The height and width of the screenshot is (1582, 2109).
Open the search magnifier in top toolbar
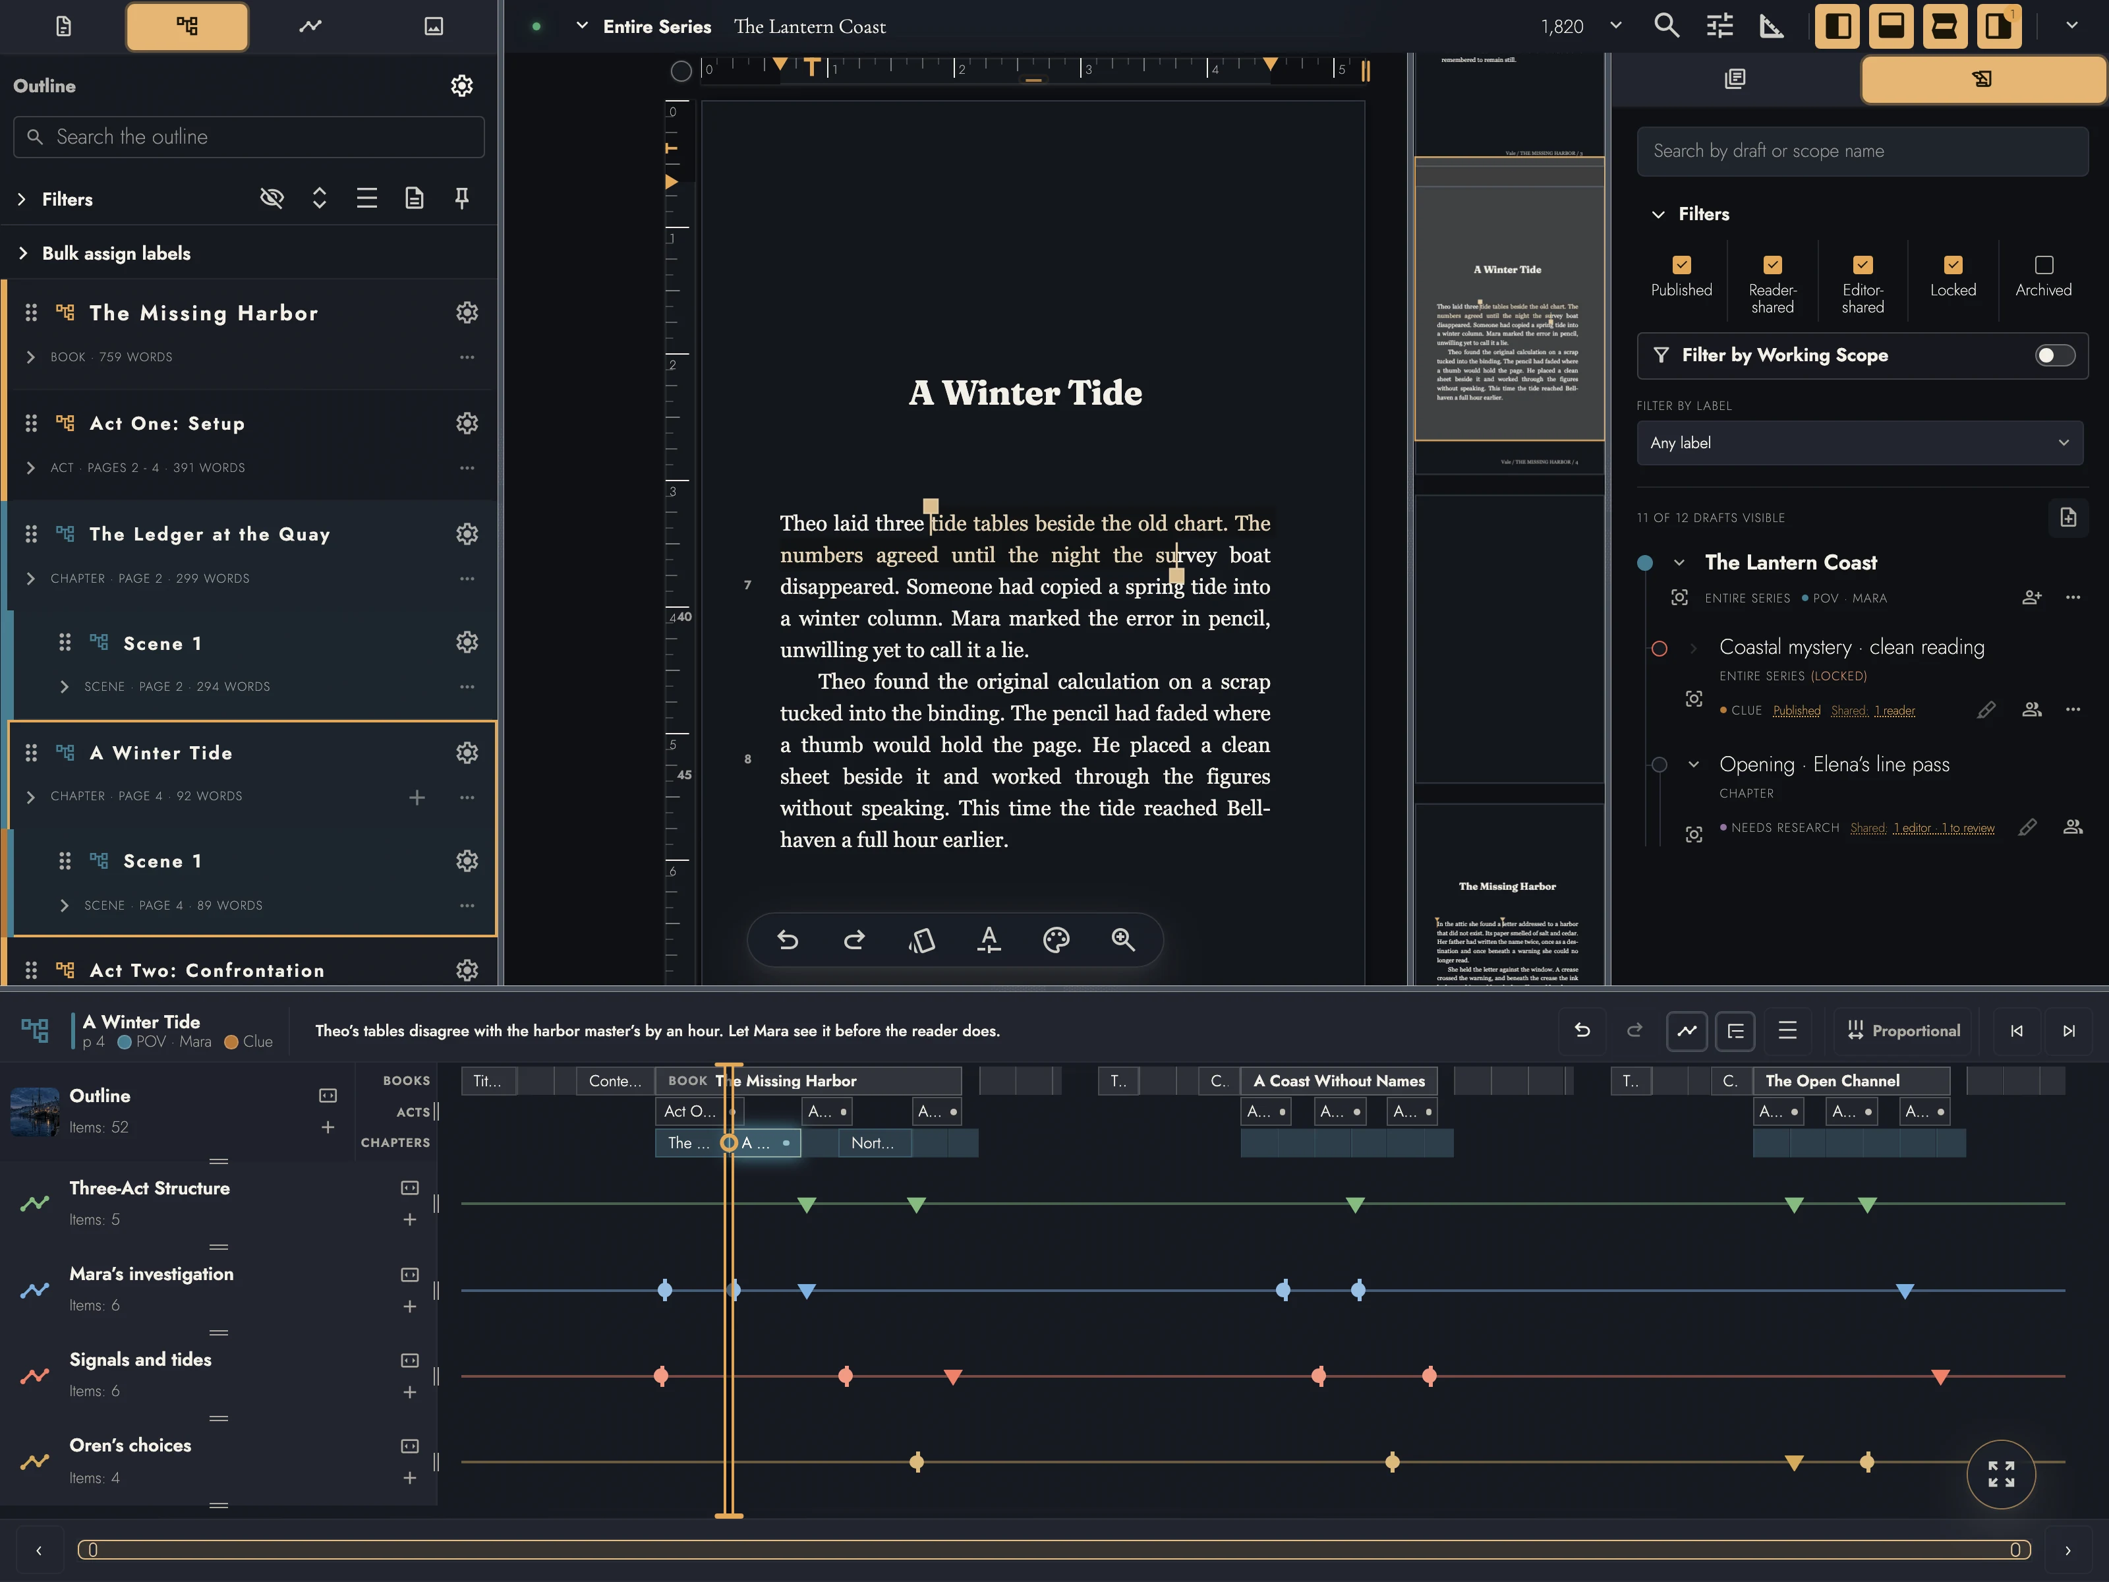[1665, 26]
